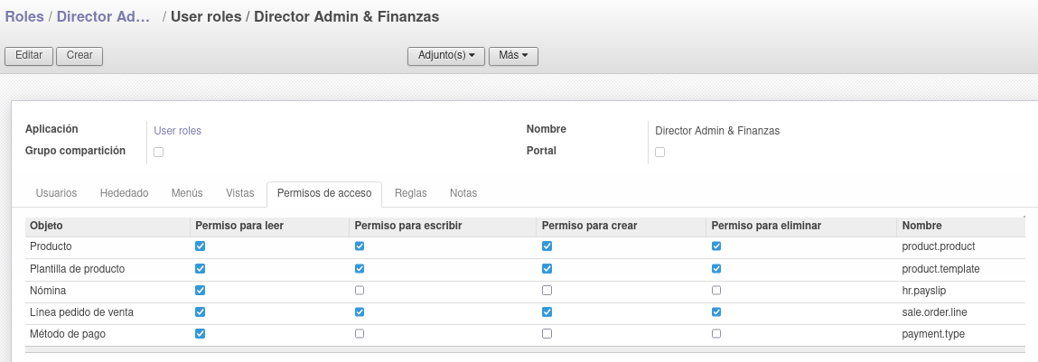
Task: Switch to the Usuarios tab
Action: click(x=56, y=193)
